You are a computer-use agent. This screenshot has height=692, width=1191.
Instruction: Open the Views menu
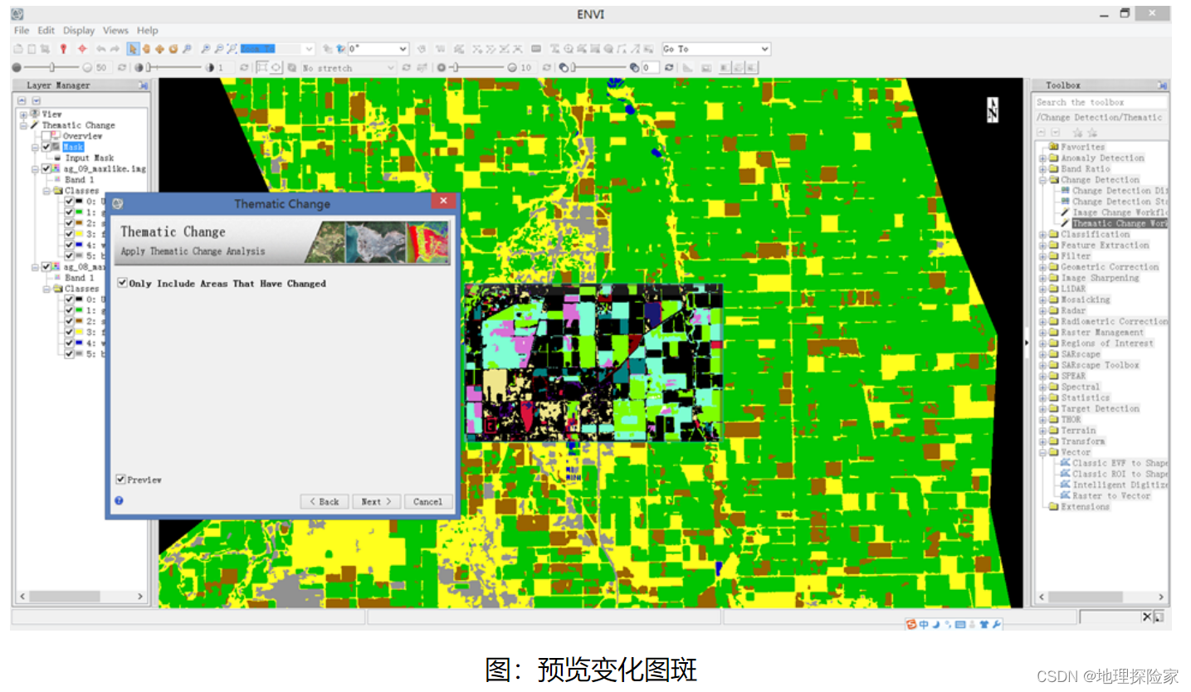point(115,30)
